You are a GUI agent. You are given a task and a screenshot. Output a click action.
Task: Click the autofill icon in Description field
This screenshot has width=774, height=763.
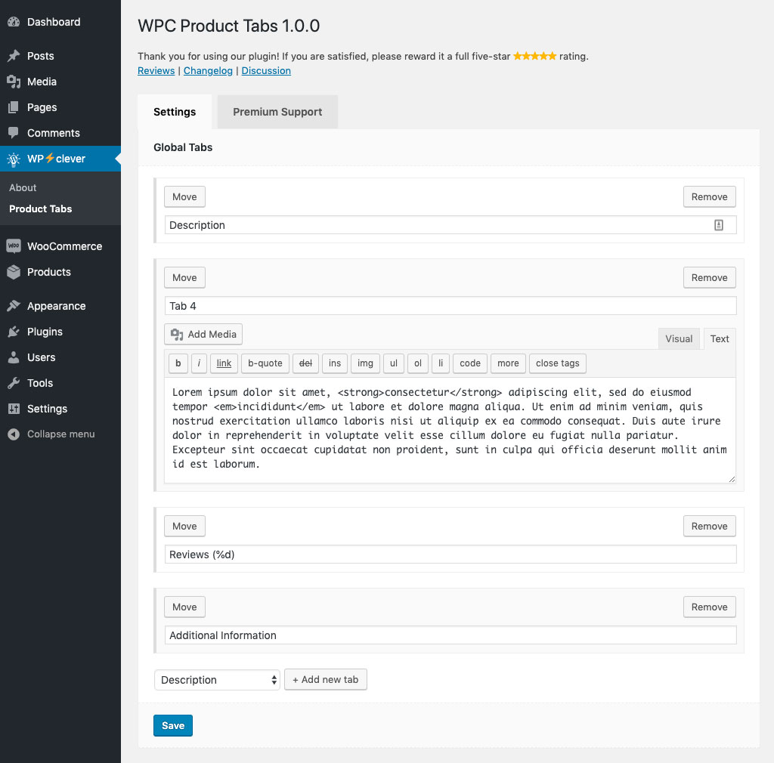click(719, 225)
